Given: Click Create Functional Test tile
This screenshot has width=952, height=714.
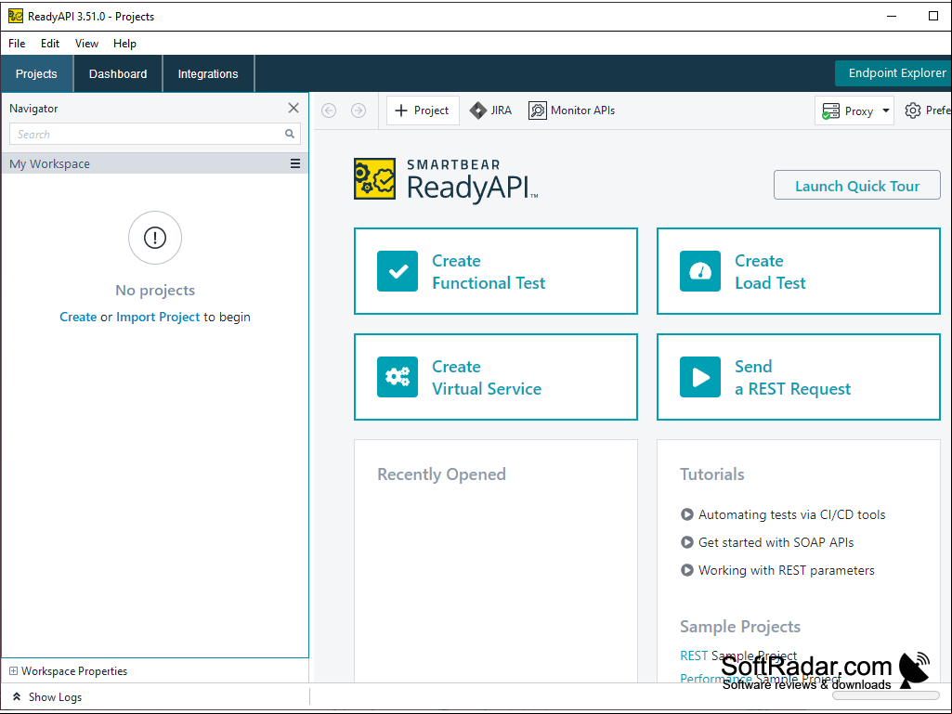Looking at the screenshot, I should [495, 271].
